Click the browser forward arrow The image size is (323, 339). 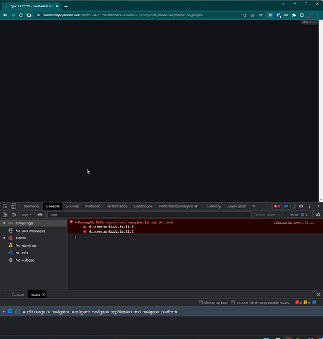click(13, 15)
